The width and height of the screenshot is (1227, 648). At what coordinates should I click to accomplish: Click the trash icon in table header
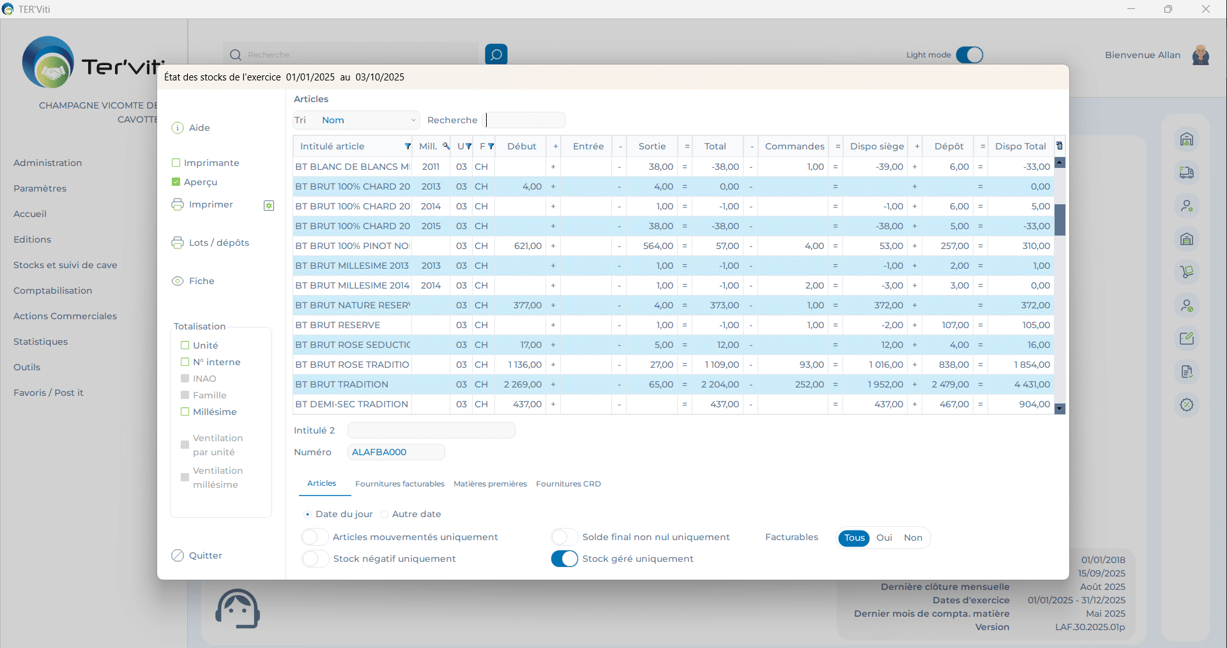(1060, 146)
